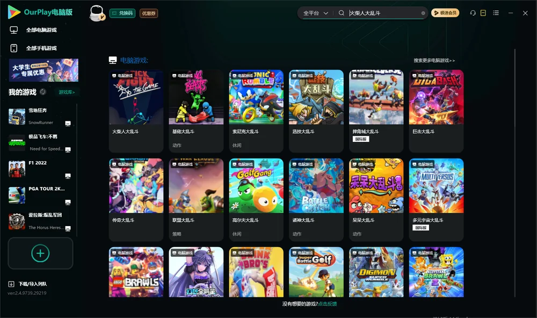Click the 大学生专属优惠 banner
Screen dimensions: 537x318
43,70
